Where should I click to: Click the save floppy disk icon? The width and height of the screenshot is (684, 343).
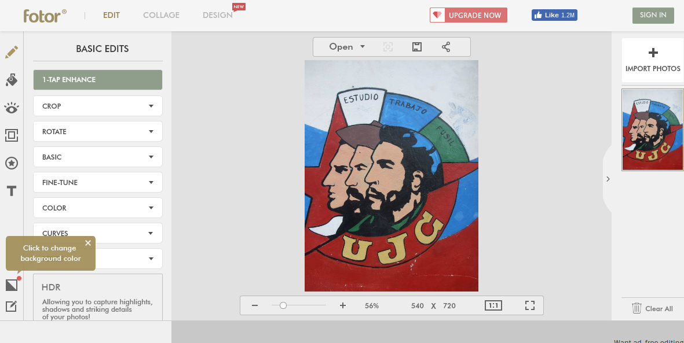point(417,47)
